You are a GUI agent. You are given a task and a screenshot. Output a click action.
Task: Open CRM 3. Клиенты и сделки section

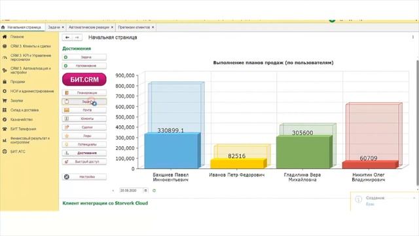pos(30,47)
